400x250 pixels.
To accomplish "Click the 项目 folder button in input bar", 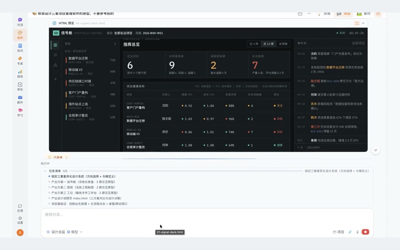I will pos(338,232).
